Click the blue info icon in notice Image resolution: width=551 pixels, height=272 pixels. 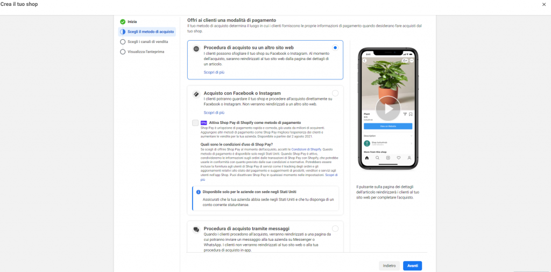pyautogui.click(x=198, y=192)
